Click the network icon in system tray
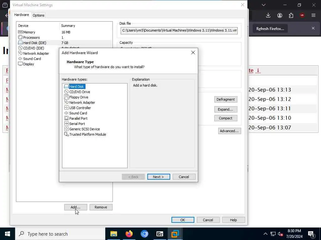Image resolution: width=321 pixels, height=240 pixels. (x=273, y=234)
